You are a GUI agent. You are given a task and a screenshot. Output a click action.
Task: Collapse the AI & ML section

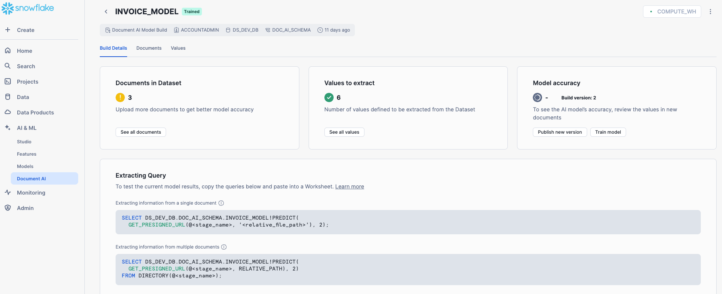pyautogui.click(x=27, y=128)
